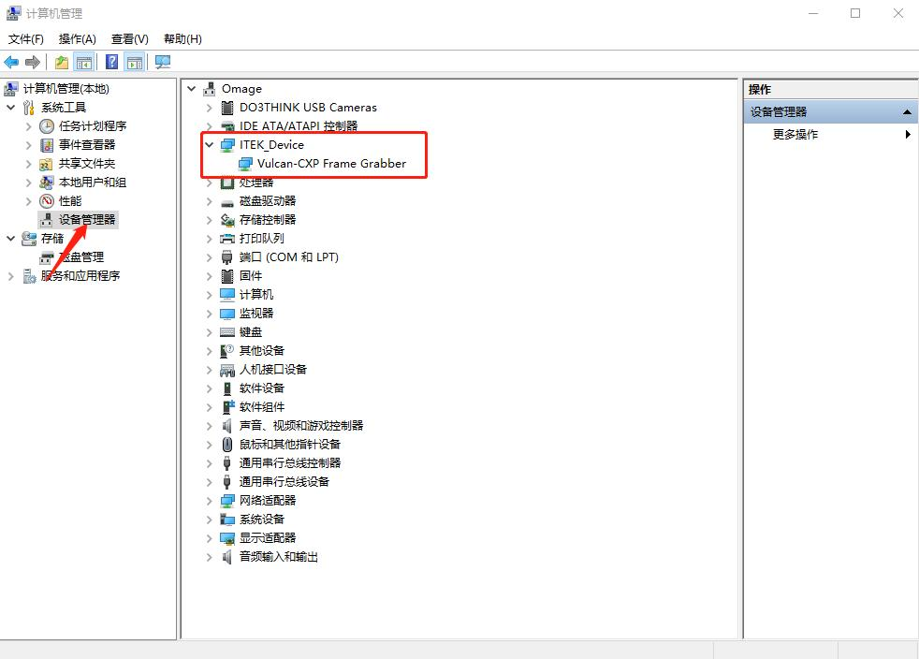Select 计算机管理(本地) root node
Screen dimensions: 919x659
(66, 89)
